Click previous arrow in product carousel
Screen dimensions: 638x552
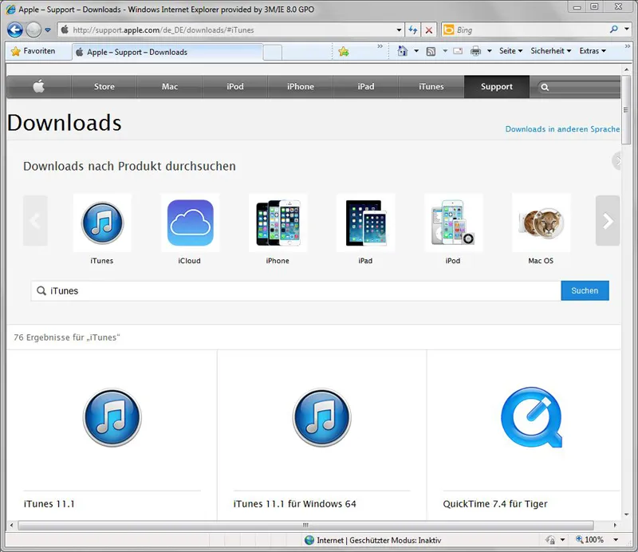pyautogui.click(x=35, y=221)
